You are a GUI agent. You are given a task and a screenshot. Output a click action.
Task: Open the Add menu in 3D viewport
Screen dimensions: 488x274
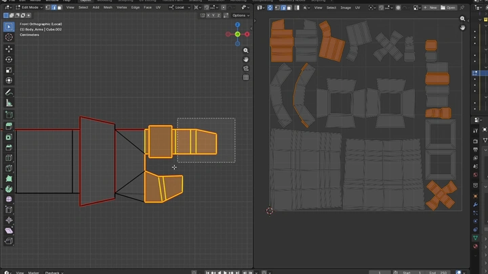[96, 7]
